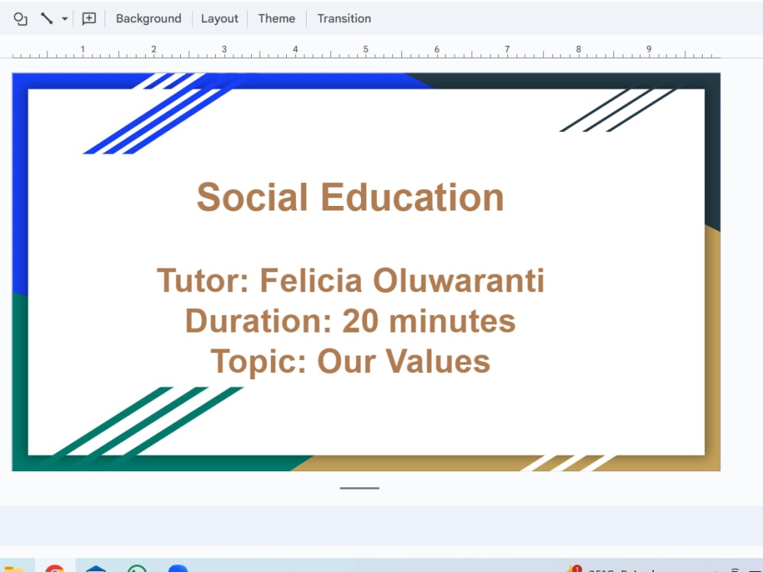Image resolution: width=763 pixels, height=572 pixels.
Task: Open the Theme button in toolbar
Action: point(276,18)
